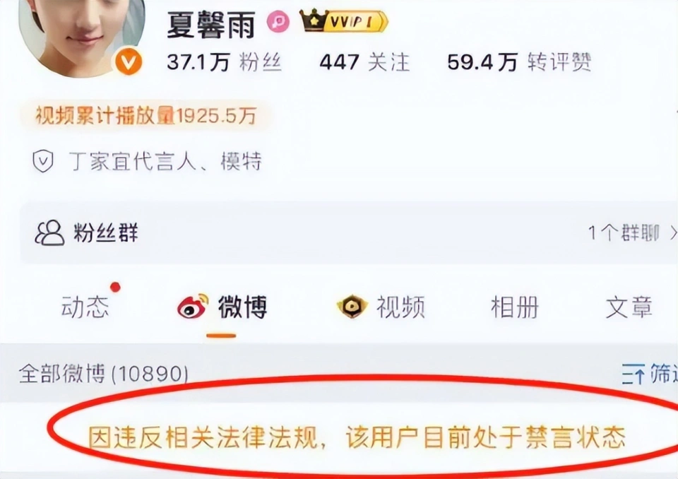Viewport: 678px width, 479px height.
Task: Select the 微博 tab with Weibo logo
Action: pyautogui.click(x=222, y=307)
